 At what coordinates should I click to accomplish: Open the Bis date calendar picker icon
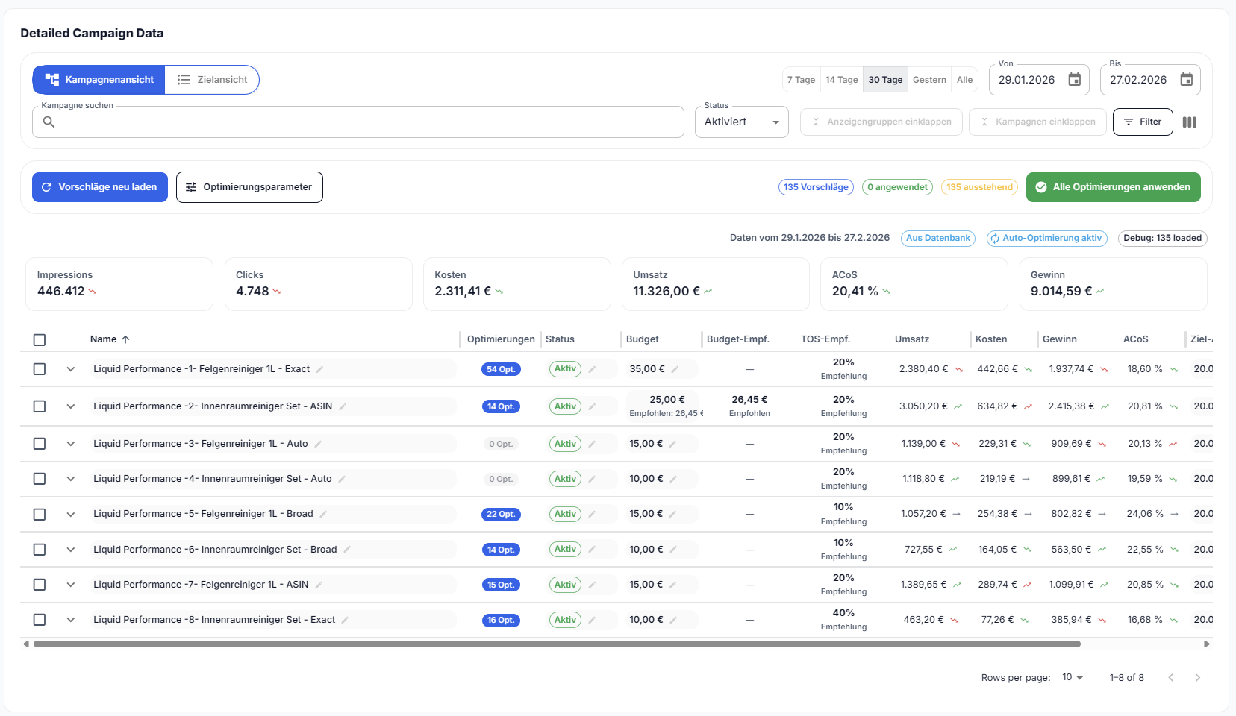[1186, 80]
